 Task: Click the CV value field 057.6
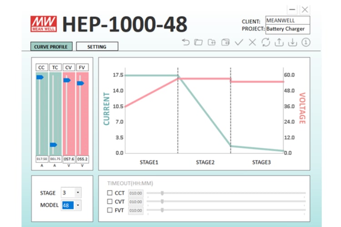coord(69,159)
